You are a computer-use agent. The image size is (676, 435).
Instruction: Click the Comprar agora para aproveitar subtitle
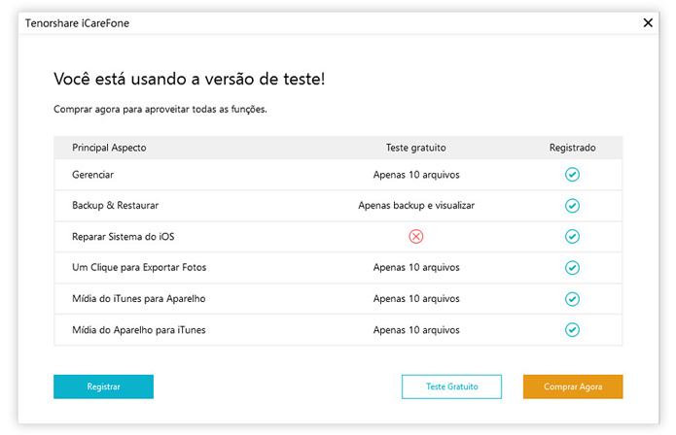160,110
